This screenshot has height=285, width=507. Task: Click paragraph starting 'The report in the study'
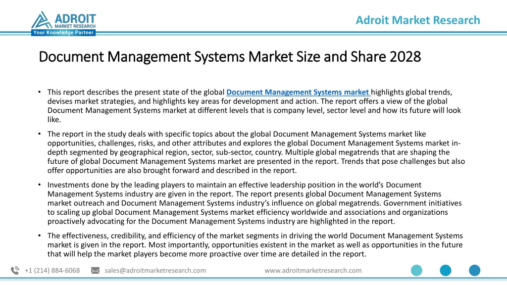[256, 152]
